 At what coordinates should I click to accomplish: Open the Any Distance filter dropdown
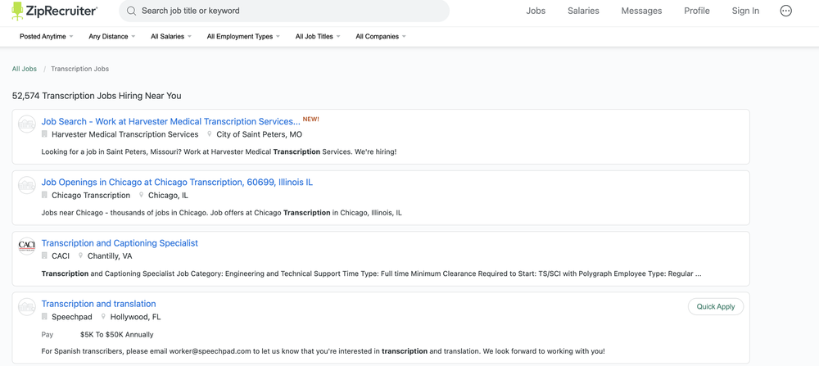[111, 37]
